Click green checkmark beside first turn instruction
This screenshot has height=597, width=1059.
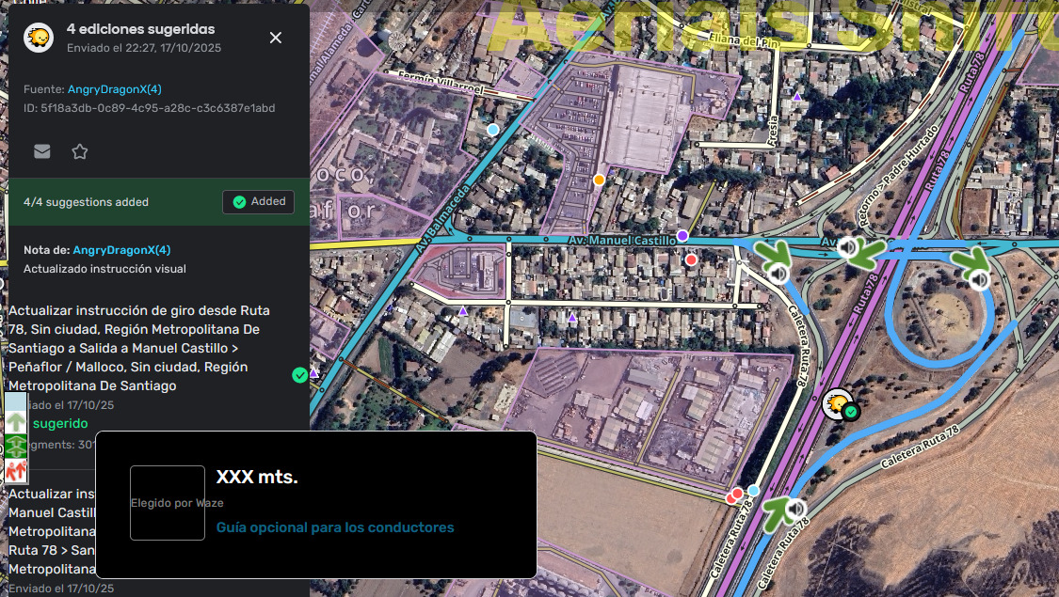299,375
